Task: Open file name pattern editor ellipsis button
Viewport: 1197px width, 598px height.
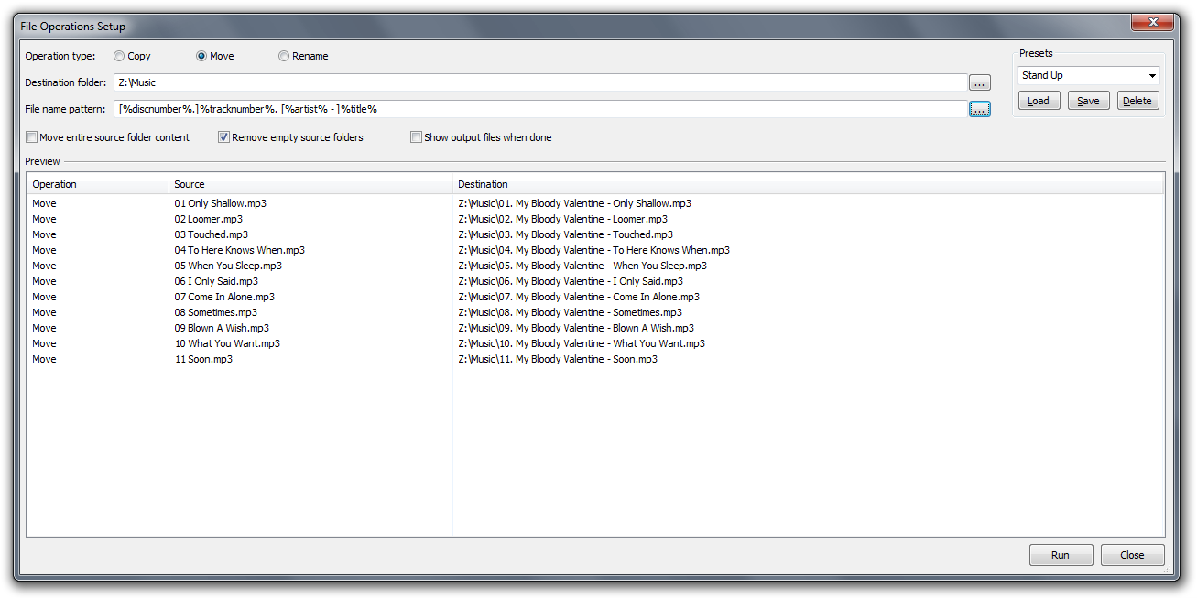Action: (x=979, y=109)
